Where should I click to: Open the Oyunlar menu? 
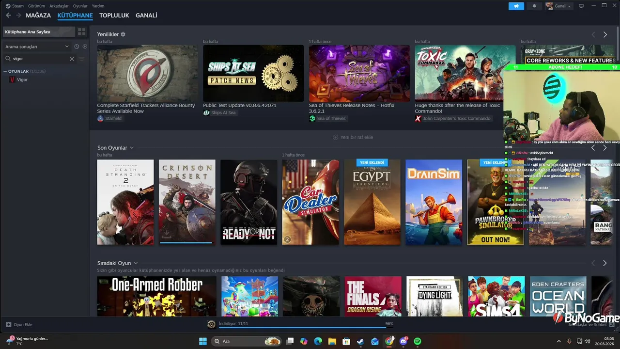point(80,6)
